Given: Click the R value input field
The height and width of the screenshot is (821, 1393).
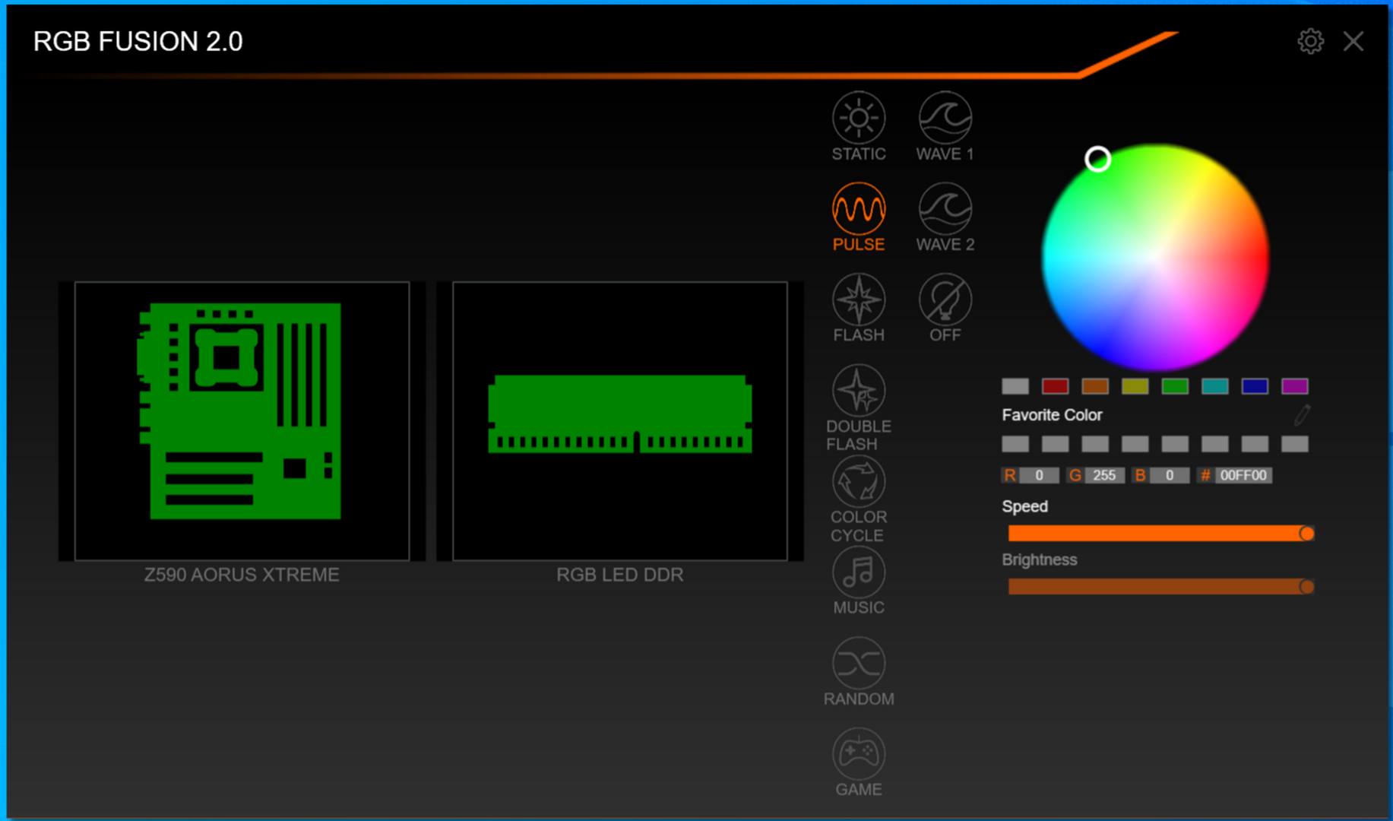Looking at the screenshot, I should [x=1039, y=475].
